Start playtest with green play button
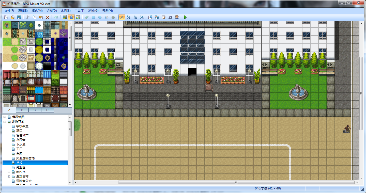366x193 pixels. pos(185,17)
